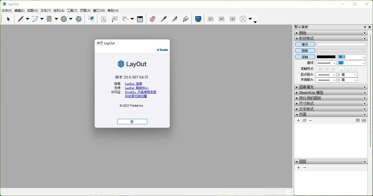The width and height of the screenshot is (373, 196).
Task: Select the Circle tool
Action: pos(64,19)
